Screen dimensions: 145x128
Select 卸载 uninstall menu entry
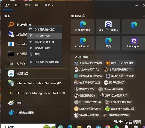pyautogui.click(x=44, y=54)
